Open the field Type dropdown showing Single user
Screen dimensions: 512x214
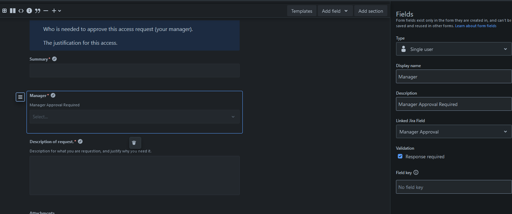(x=454, y=49)
